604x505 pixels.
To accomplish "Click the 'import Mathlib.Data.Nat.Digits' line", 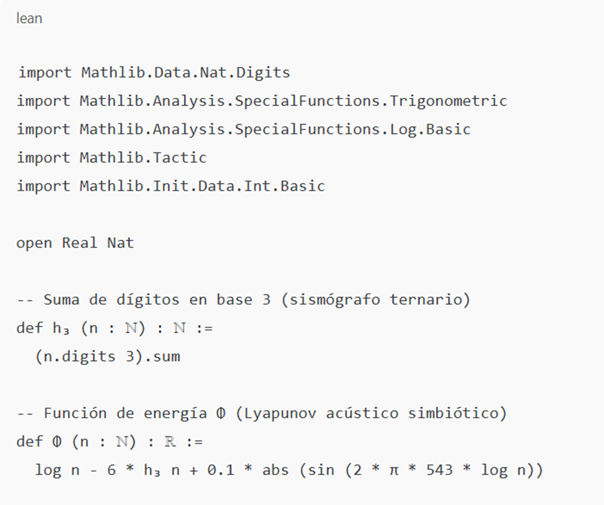I will tap(154, 72).
